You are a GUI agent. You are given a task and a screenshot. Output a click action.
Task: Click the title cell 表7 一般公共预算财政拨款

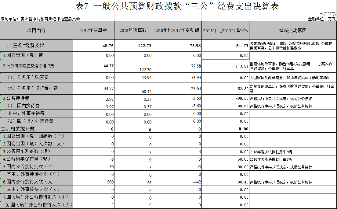pos(177,6)
